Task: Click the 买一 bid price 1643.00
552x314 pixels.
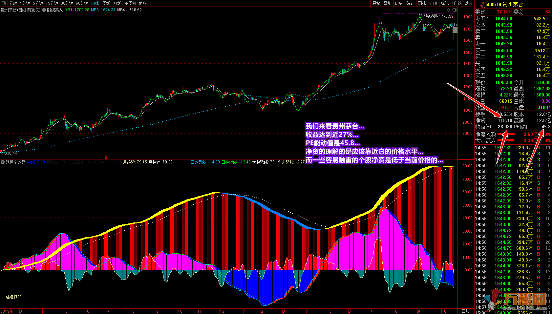Action: 503,51
